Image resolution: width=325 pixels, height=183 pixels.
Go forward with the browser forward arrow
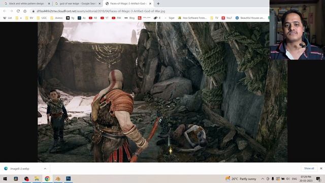pyautogui.click(x=11, y=11)
